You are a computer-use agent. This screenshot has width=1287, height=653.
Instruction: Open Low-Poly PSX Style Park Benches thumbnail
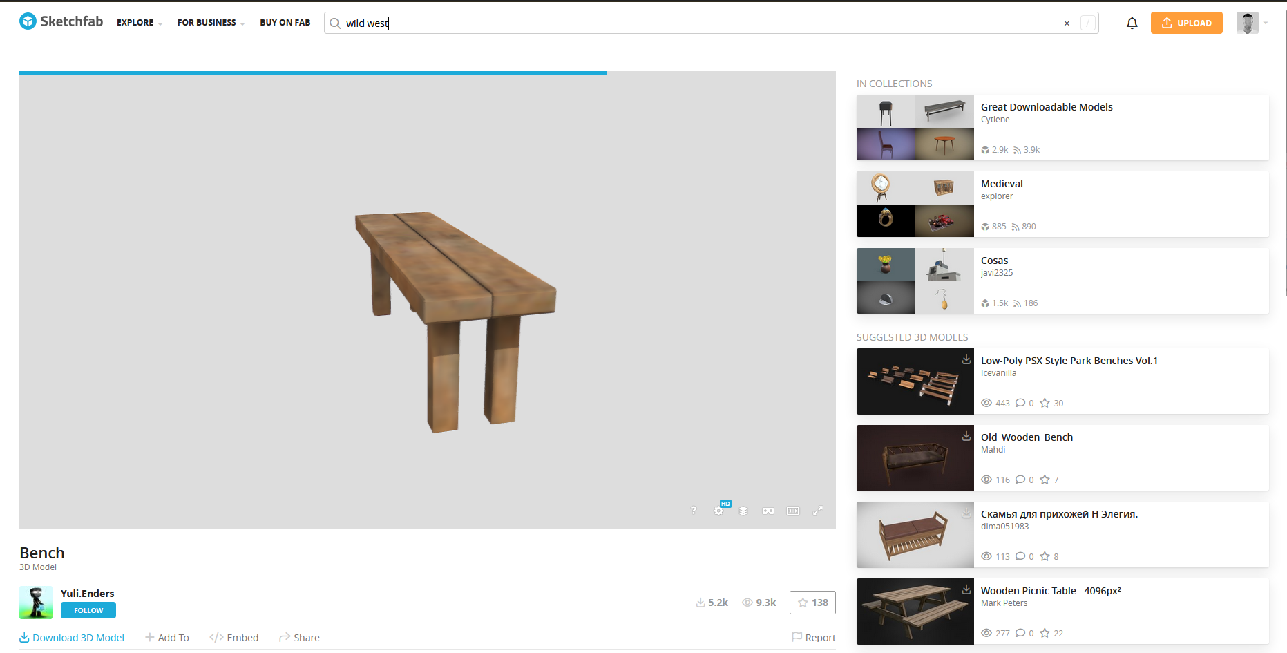pos(915,381)
